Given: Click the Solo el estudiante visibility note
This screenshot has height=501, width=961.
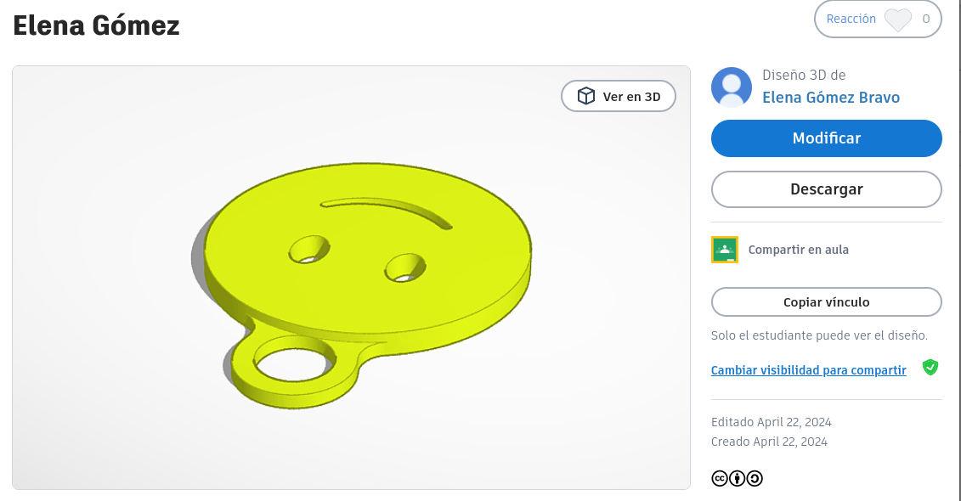Looking at the screenshot, I should [x=818, y=335].
